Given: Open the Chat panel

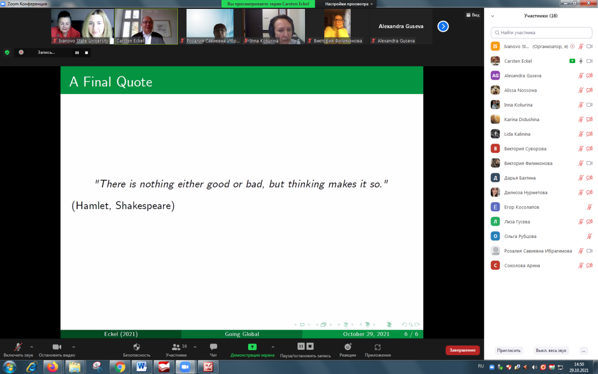Looking at the screenshot, I should coord(214,347).
